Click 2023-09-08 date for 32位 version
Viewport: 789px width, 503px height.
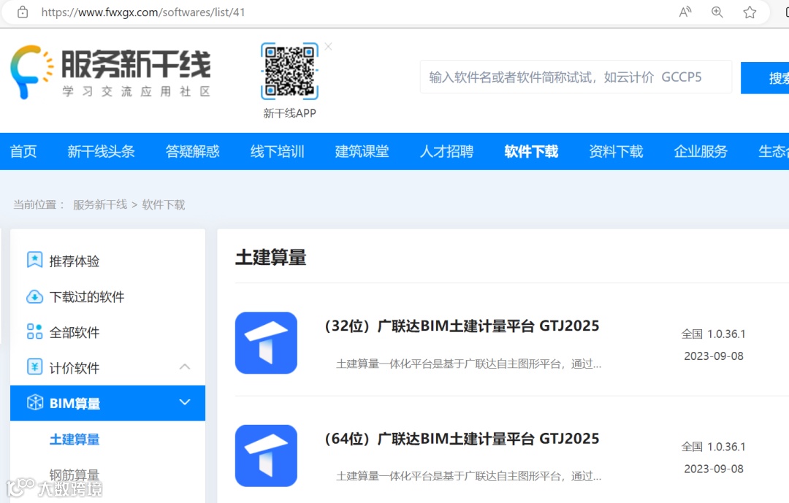pyautogui.click(x=714, y=356)
